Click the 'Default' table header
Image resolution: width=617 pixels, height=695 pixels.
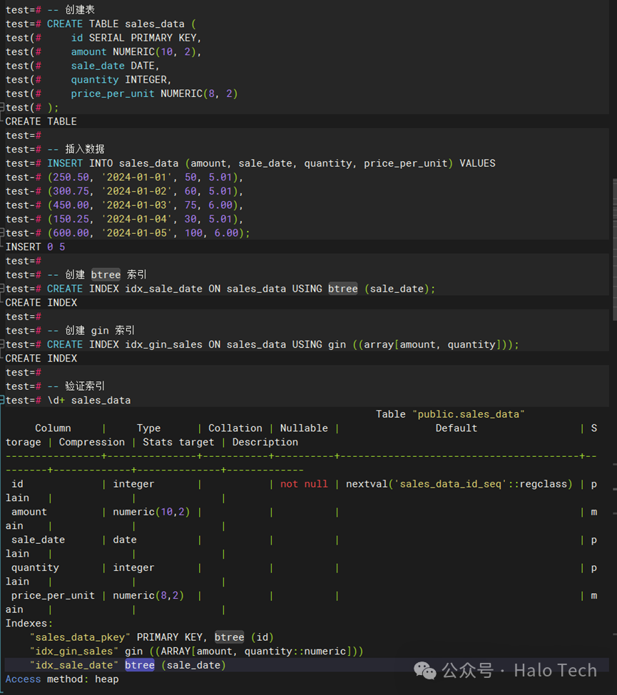(x=456, y=428)
